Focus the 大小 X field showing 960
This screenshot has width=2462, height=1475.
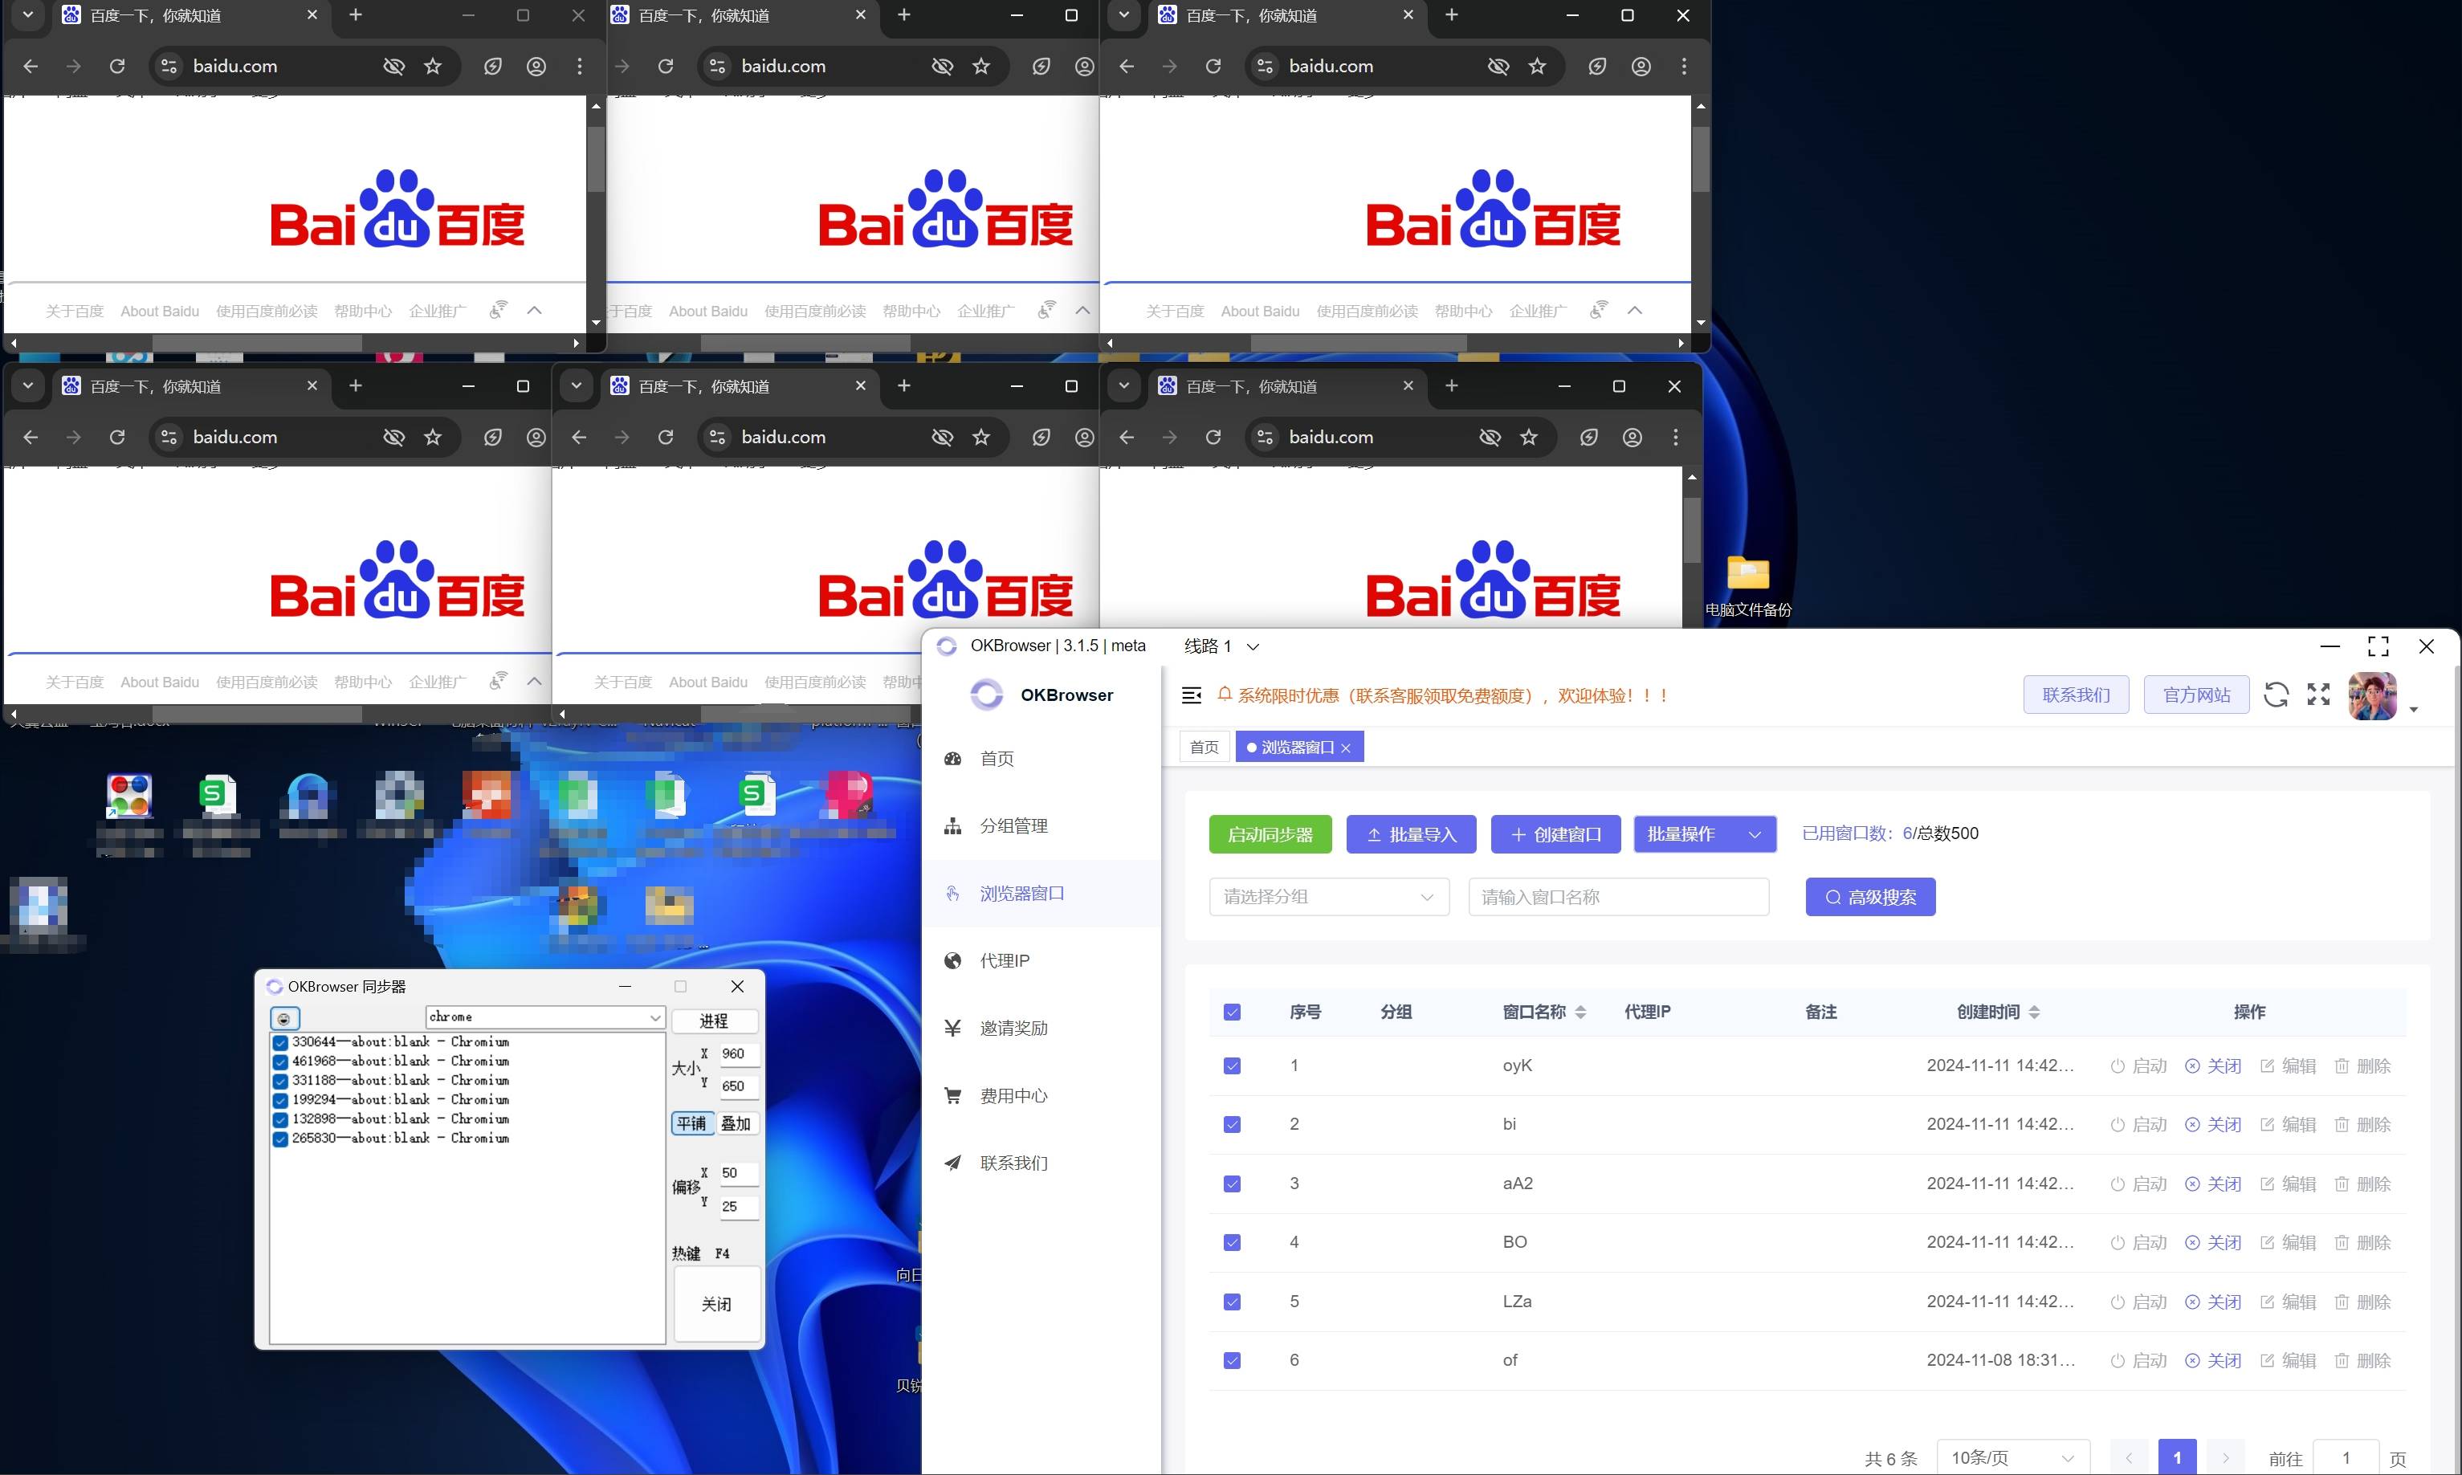[740, 1053]
